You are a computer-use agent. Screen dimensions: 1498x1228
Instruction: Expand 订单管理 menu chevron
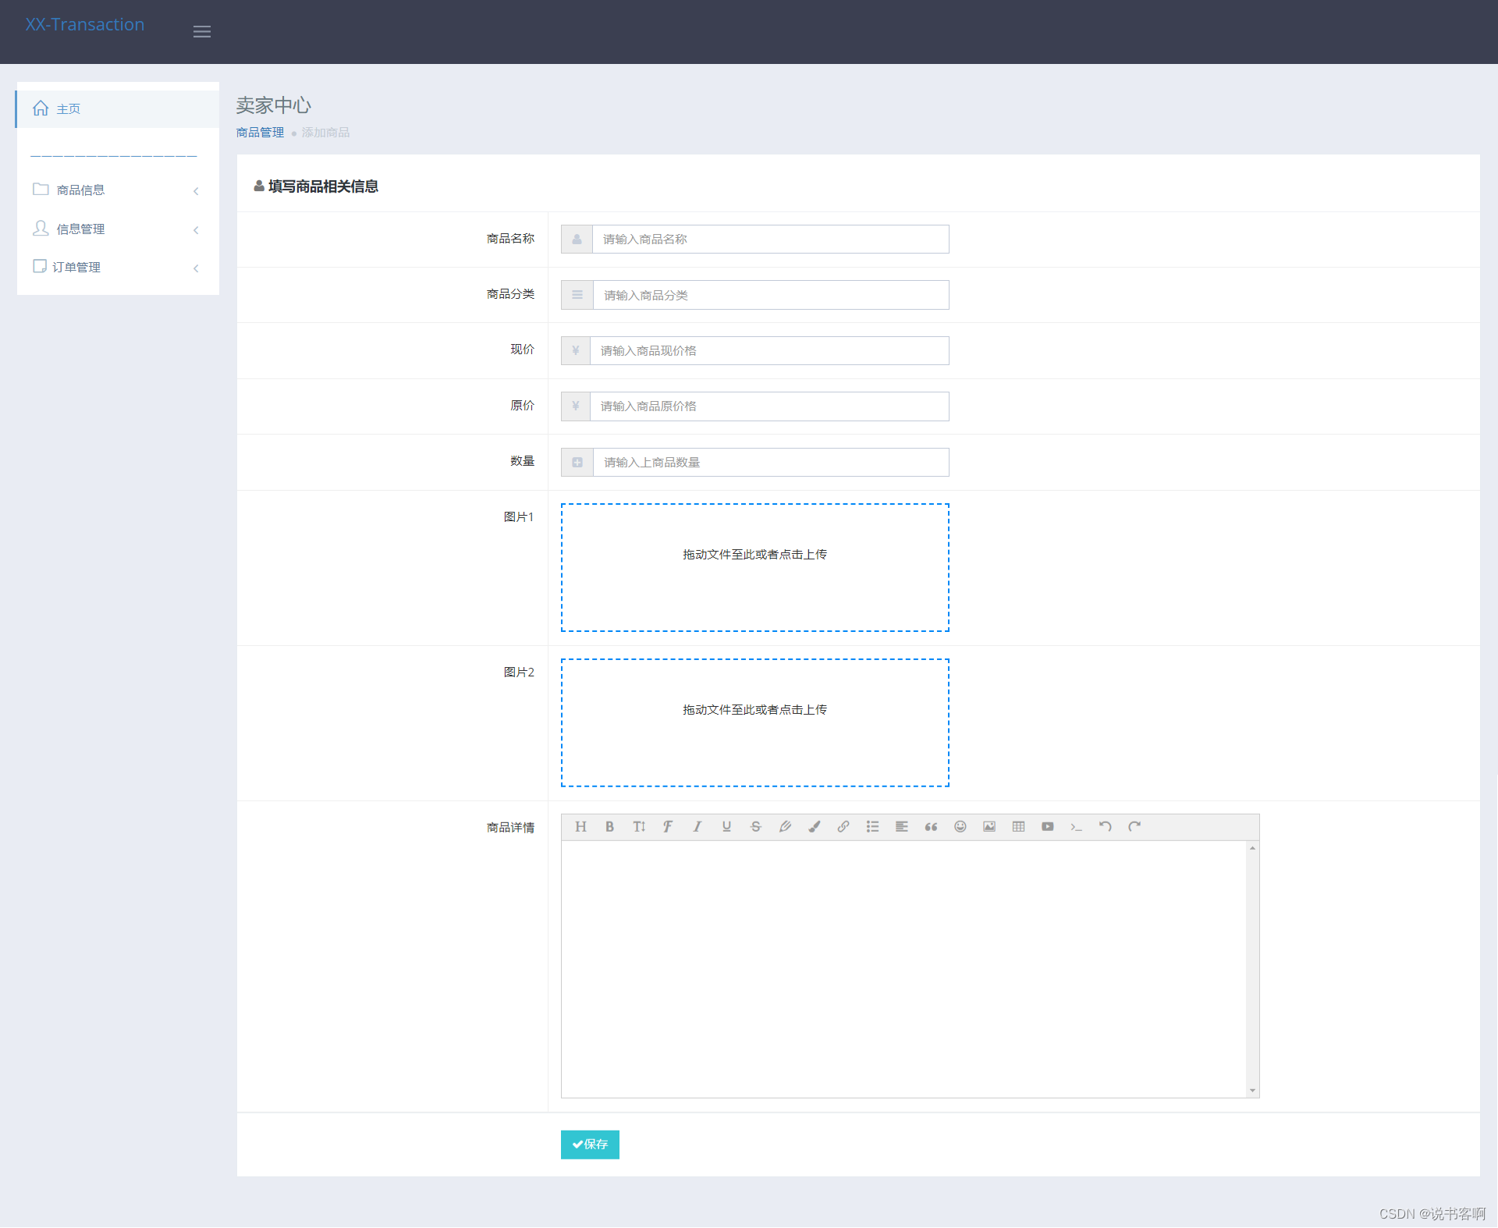point(196,268)
